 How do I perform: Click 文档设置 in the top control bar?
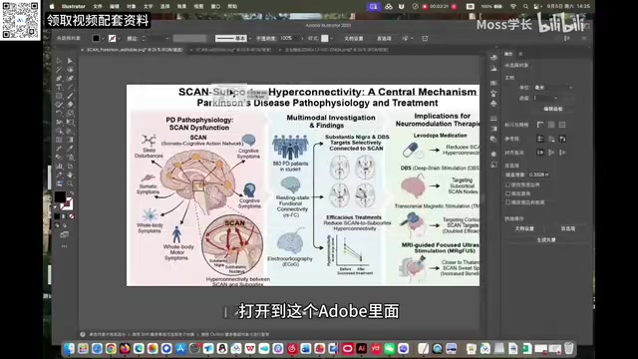(354, 38)
